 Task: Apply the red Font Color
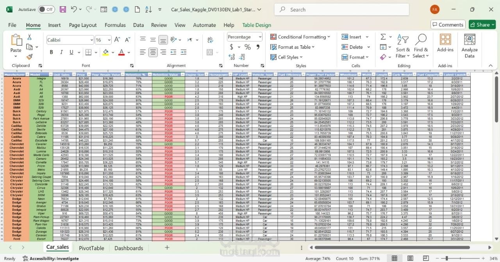pos(121,52)
